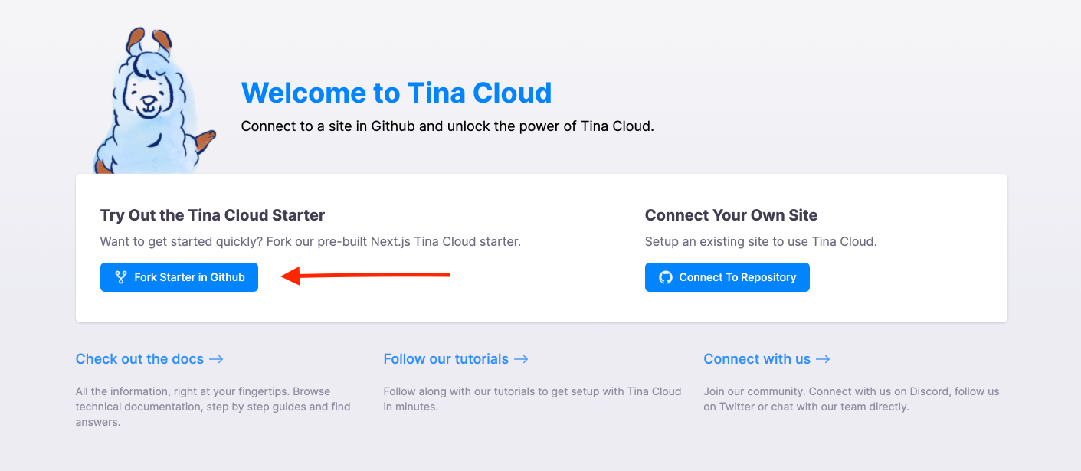
Task: Click the Connect Your Own Site heading
Action: pos(731,215)
